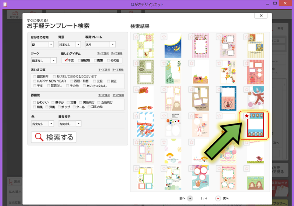
Task: Open the 写真フレーム dropdown
Action: [112, 44]
